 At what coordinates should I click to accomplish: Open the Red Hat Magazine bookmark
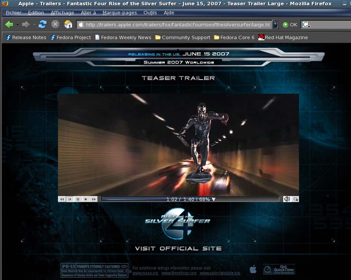pos(283,37)
